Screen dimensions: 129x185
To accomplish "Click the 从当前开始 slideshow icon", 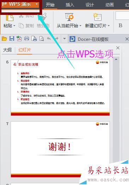I will pos(69,17).
